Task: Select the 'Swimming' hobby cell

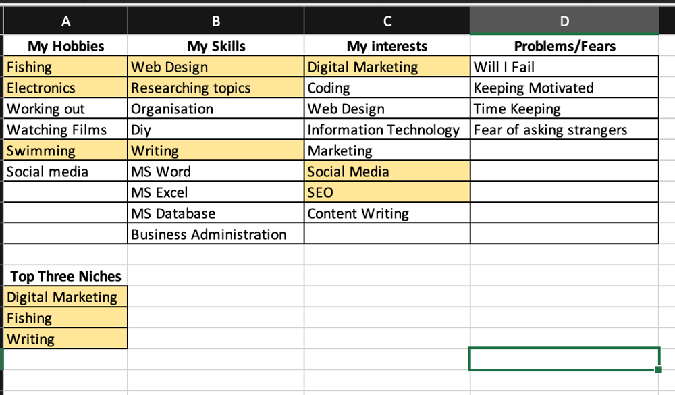Action: 65,151
